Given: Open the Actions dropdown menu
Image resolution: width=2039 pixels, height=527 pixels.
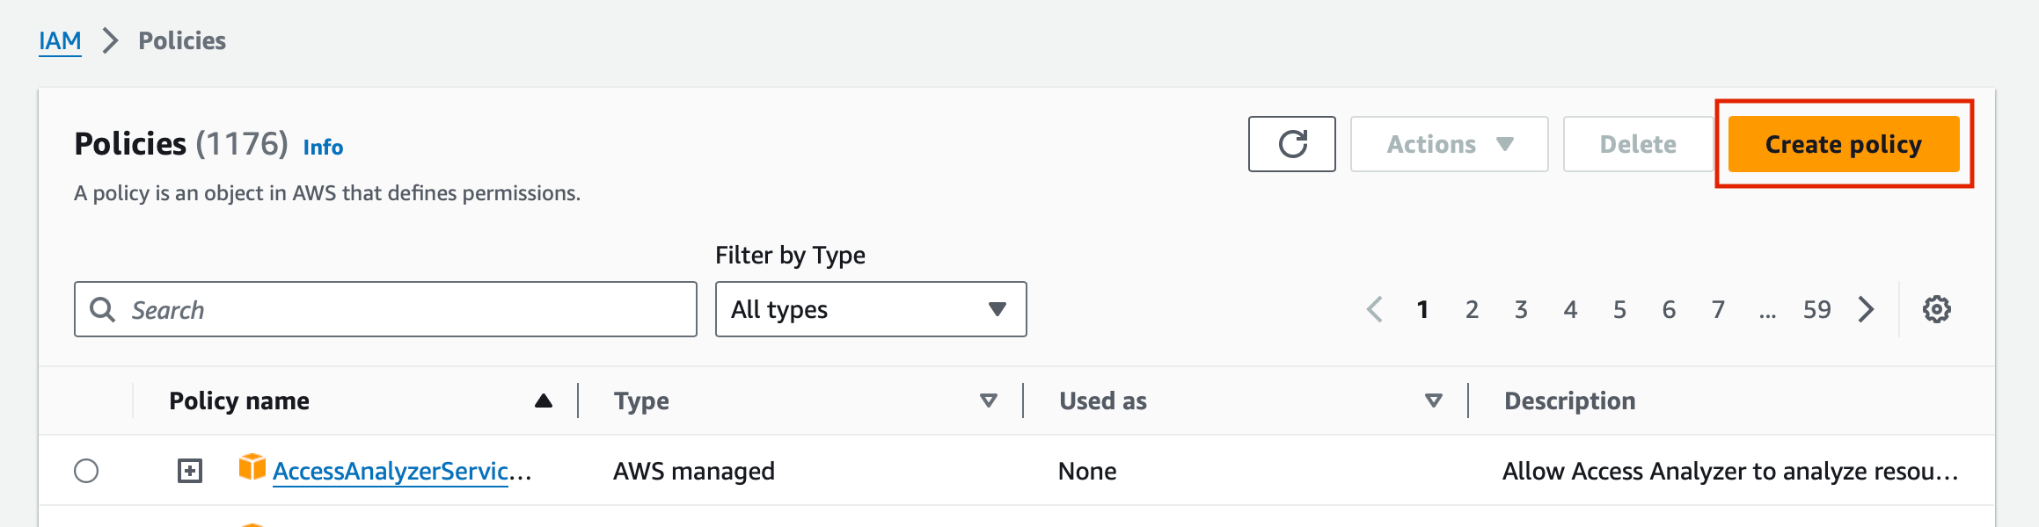Looking at the screenshot, I should click(1449, 144).
